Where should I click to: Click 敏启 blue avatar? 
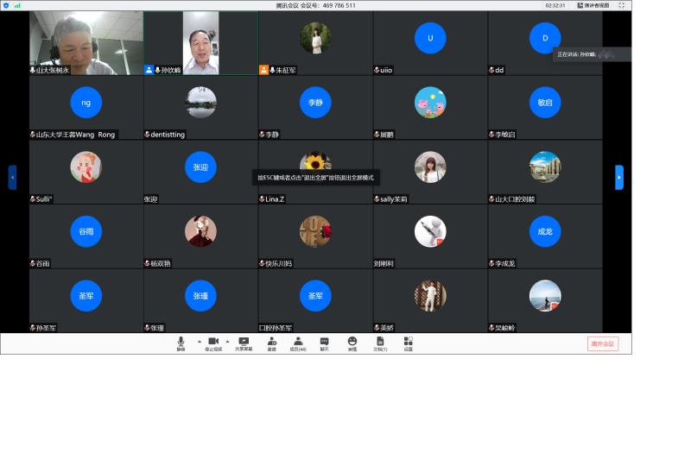(545, 103)
